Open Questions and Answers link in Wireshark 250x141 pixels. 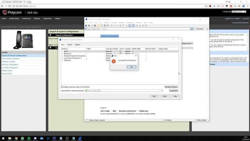[127, 111]
